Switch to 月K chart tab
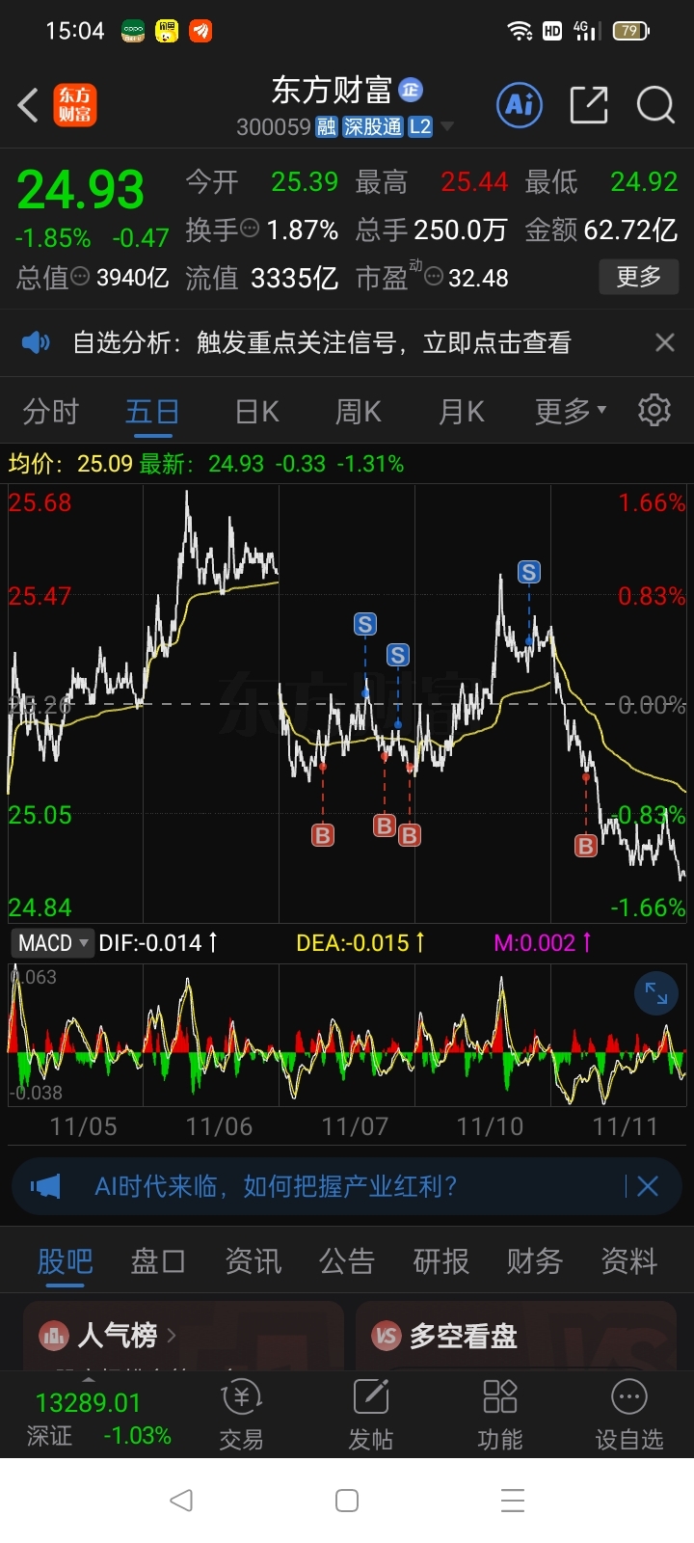This screenshot has height=1543, width=694. pos(461,412)
